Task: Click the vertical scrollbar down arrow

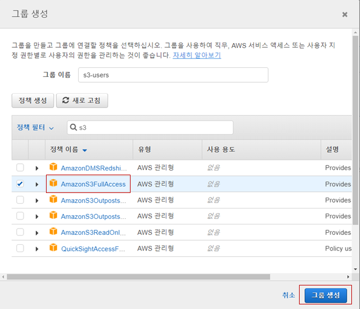Action: click(x=355, y=269)
